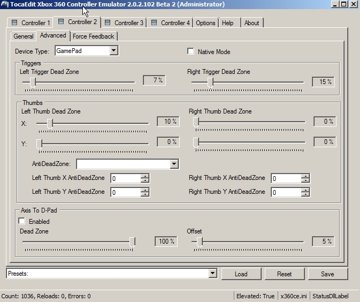Decrease Left Thumb Y AntiDeadZone with down arrow
The height and width of the screenshot is (302, 360).
pyautogui.click(x=145, y=194)
